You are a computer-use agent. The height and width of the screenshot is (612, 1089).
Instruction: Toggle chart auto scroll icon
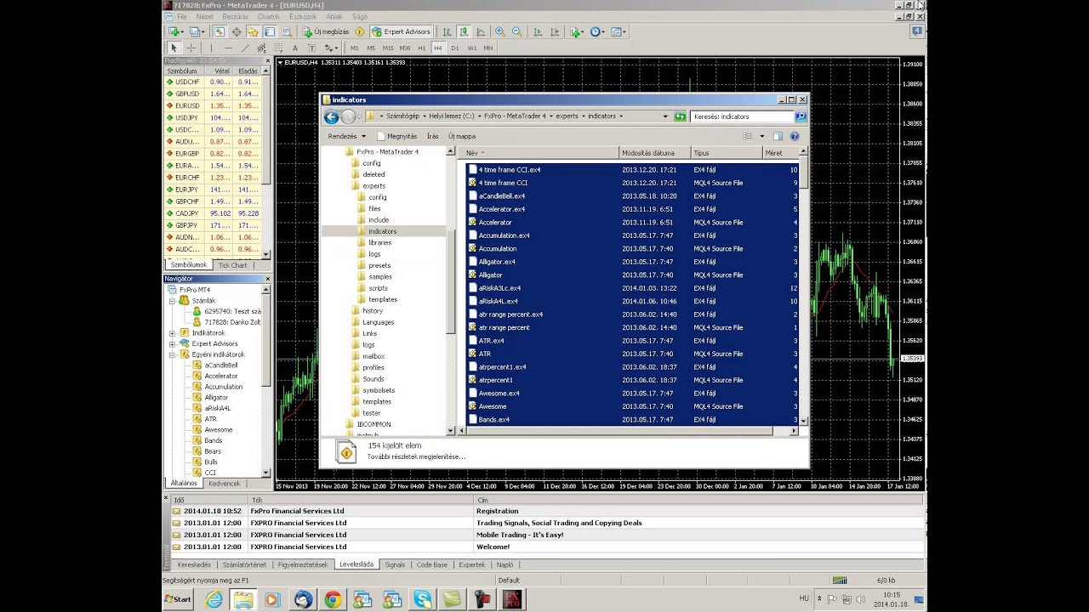(538, 31)
